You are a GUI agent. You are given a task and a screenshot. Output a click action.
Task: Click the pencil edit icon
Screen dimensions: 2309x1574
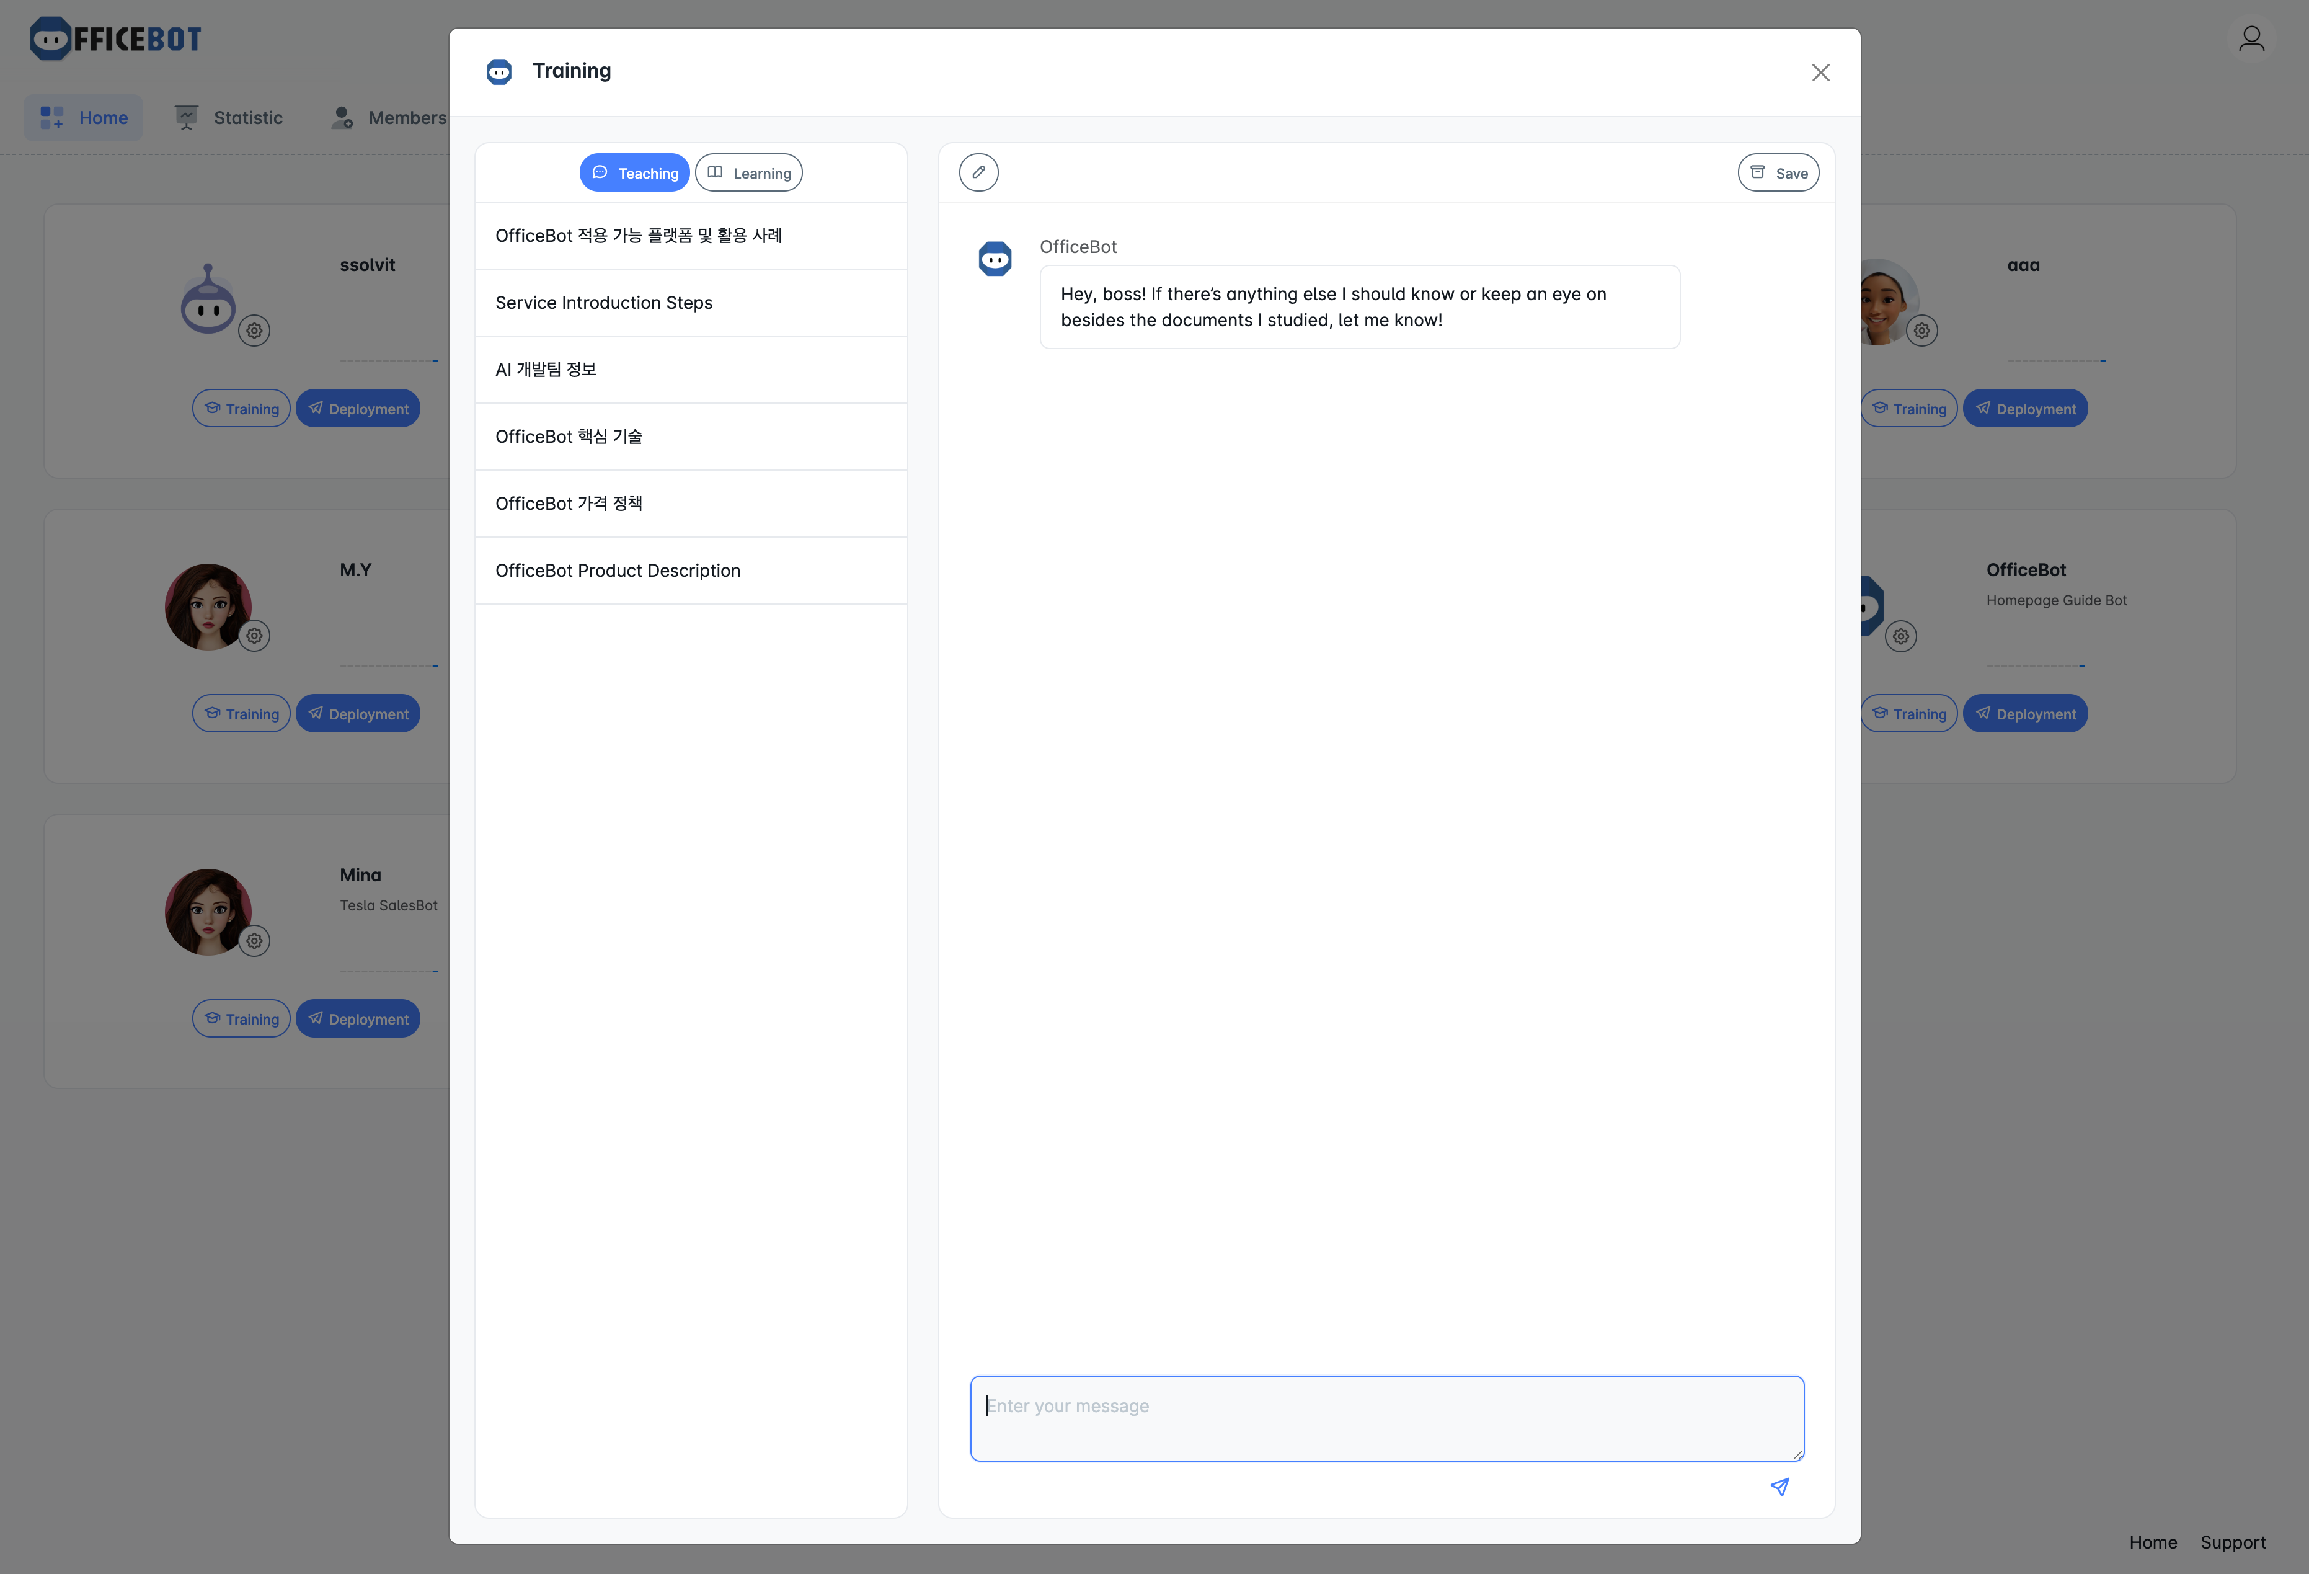coord(978,173)
